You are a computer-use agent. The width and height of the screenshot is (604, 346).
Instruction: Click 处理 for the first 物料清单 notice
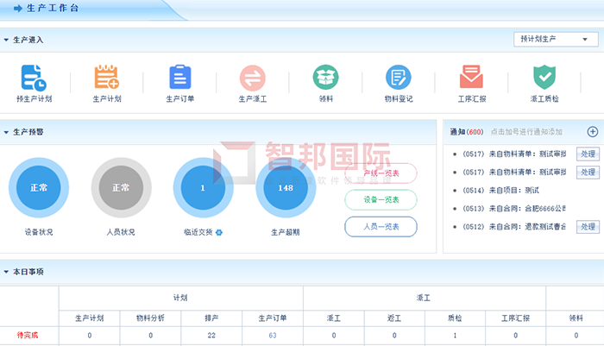[588, 154]
